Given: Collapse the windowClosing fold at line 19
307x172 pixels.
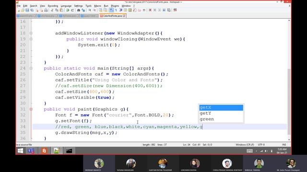Looking at the screenshot, I should (x=31, y=39).
